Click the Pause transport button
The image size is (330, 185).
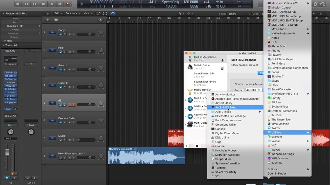coord(60,4)
